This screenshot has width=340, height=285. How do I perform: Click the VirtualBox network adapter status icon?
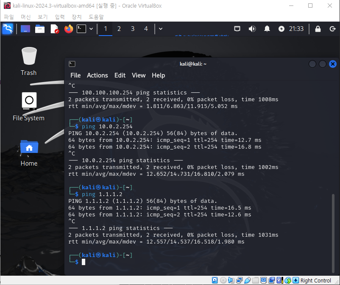click(240, 280)
